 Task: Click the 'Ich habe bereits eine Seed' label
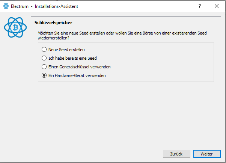click(x=72, y=58)
